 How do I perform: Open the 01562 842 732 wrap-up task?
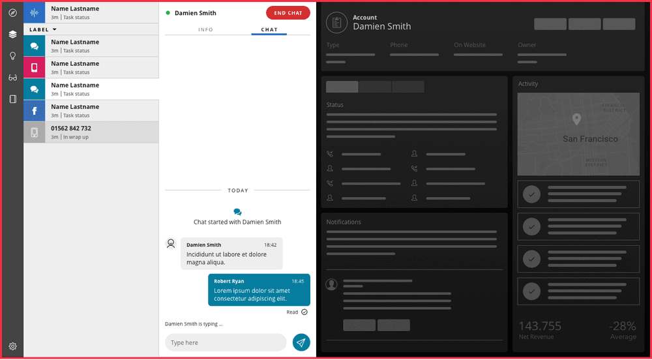click(91, 132)
